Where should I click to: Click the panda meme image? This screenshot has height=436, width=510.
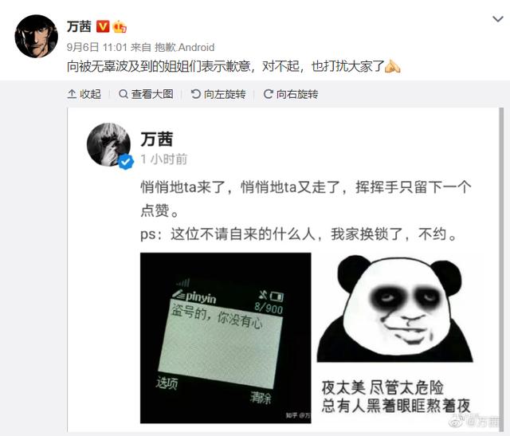pyautogui.click(x=395, y=338)
